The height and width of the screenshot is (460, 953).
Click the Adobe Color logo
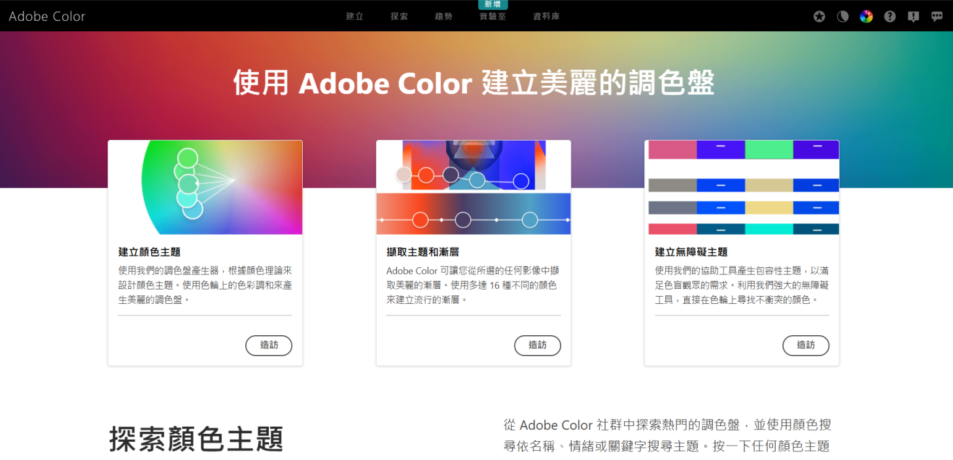[x=46, y=16]
